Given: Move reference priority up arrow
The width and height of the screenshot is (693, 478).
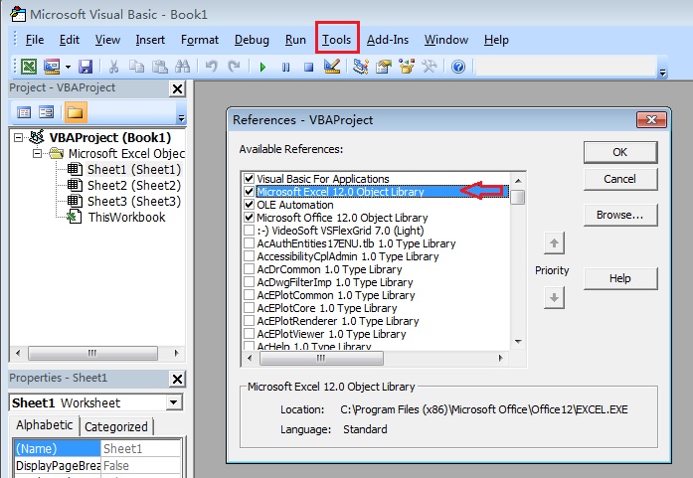Looking at the screenshot, I should (x=554, y=243).
